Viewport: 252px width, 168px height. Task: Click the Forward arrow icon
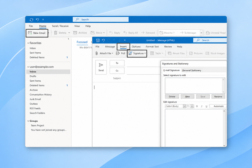pos(143,33)
